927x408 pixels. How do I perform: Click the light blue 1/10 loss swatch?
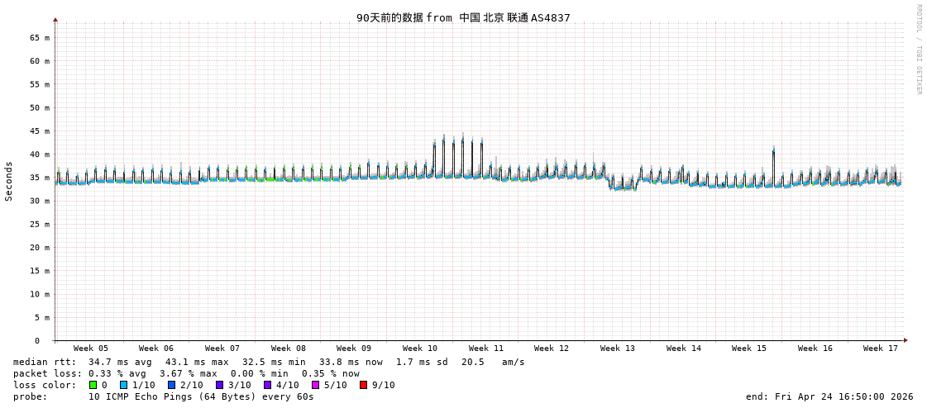[x=123, y=385]
